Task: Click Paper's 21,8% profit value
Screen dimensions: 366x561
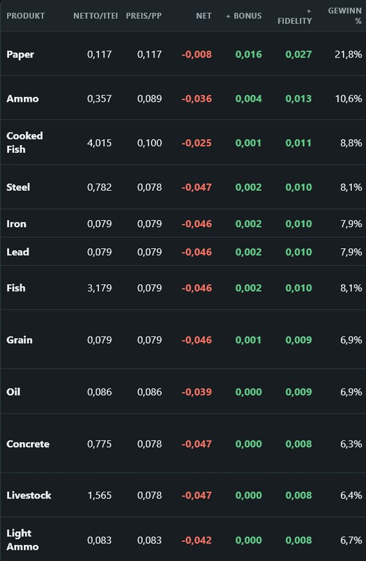Action: pyautogui.click(x=348, y=54)
